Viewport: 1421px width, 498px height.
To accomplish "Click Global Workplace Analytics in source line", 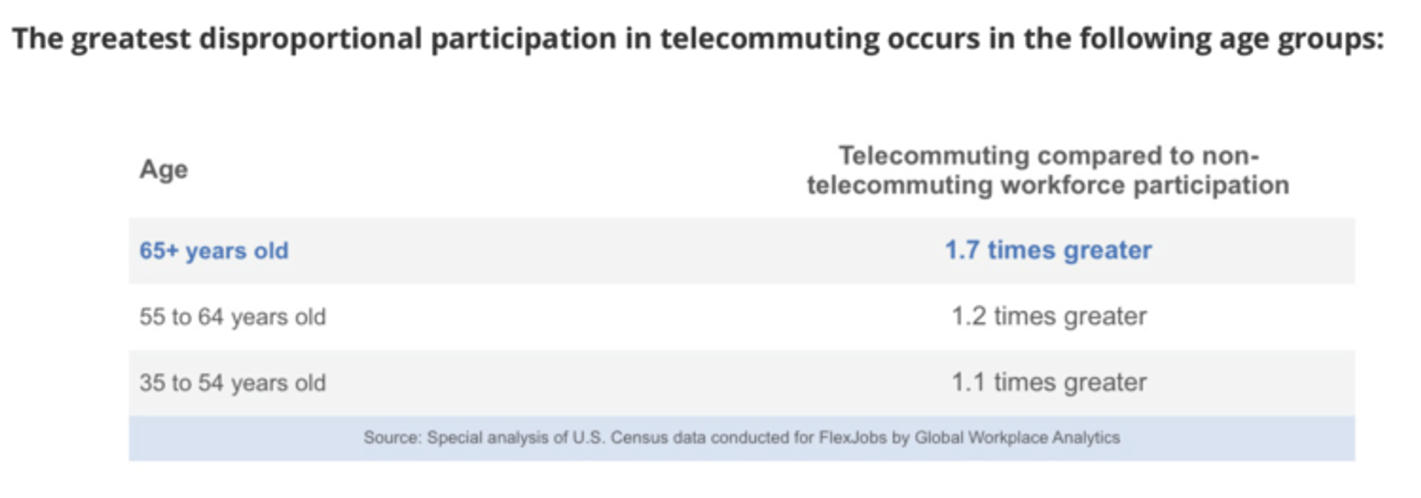I will coord(1017,438).
